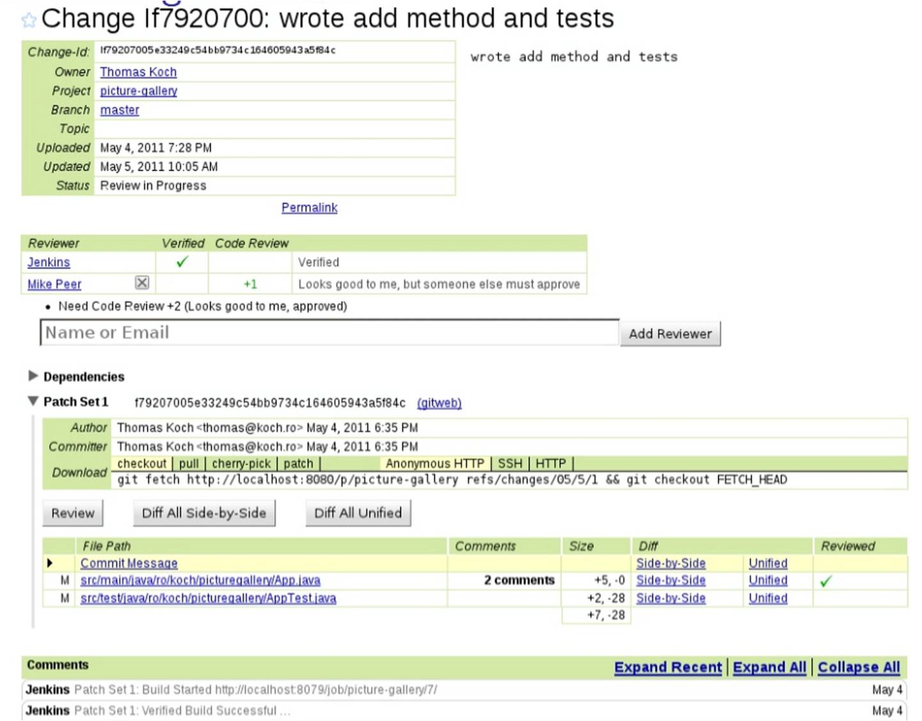Open the Permalink link
This screenshot has width=922, height=721.
tap(309, 208)
